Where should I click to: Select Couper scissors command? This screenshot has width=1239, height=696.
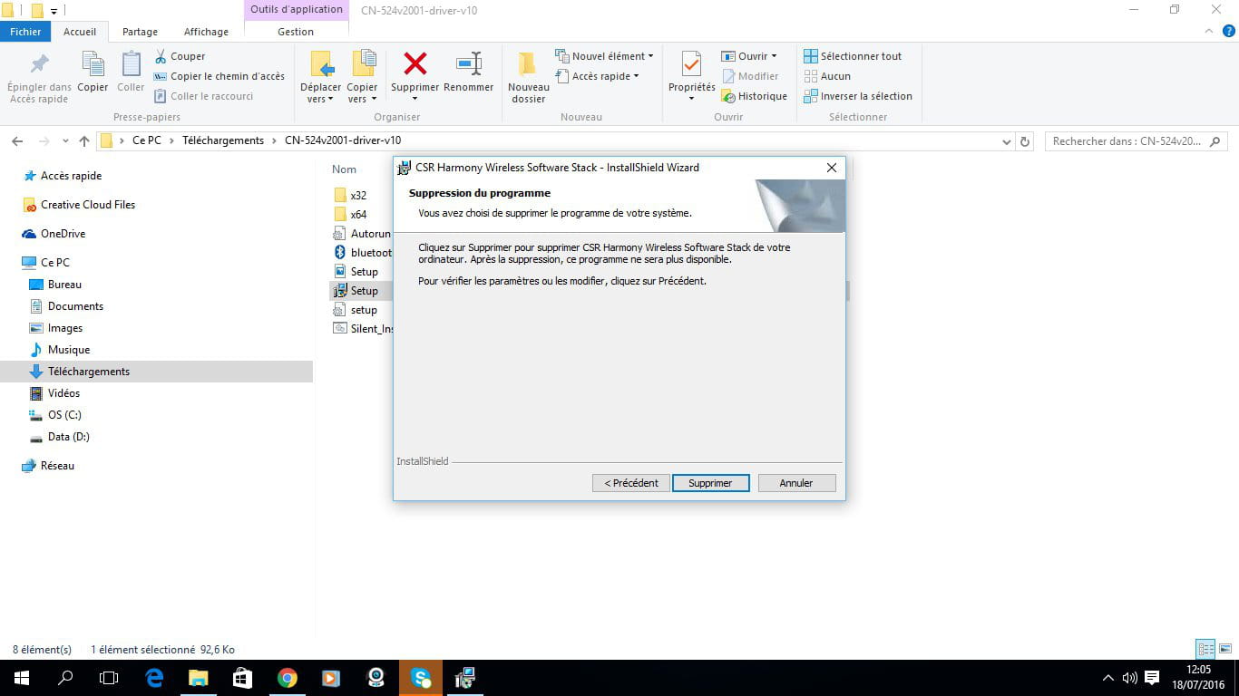tap(180, 56)
